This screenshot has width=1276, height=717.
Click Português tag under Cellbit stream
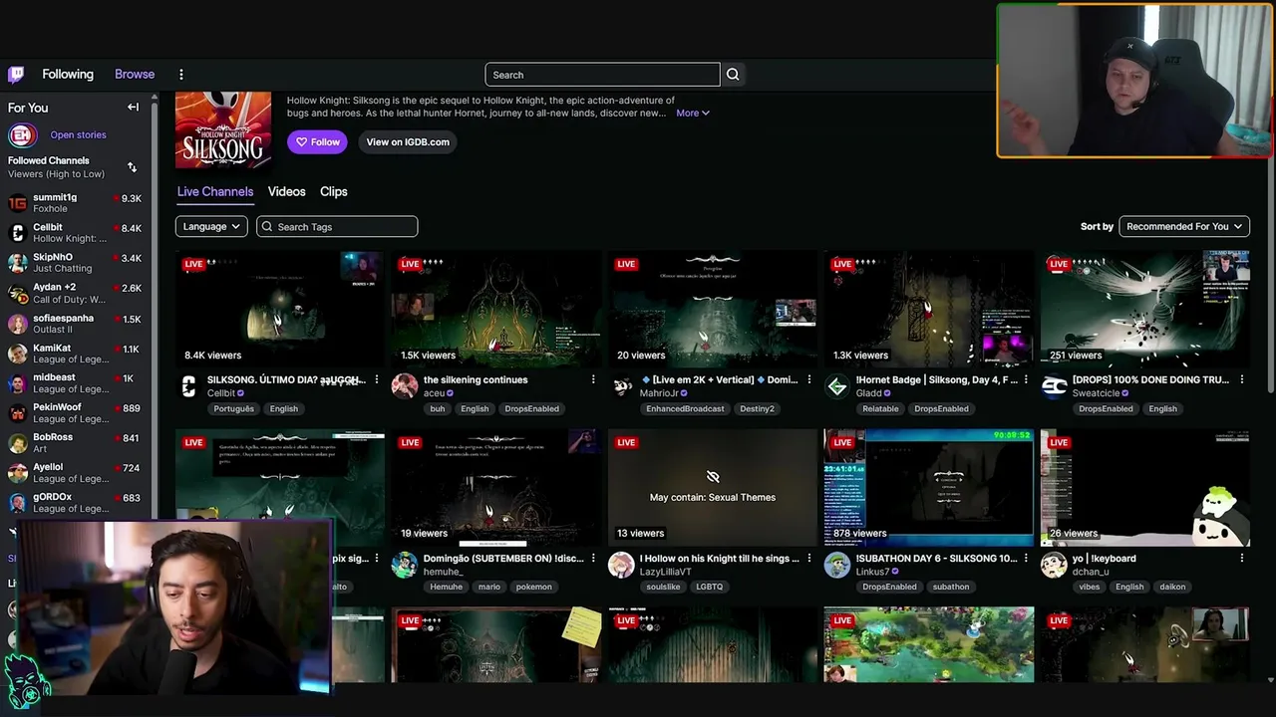pyautogui.click(x=233, y=409)
